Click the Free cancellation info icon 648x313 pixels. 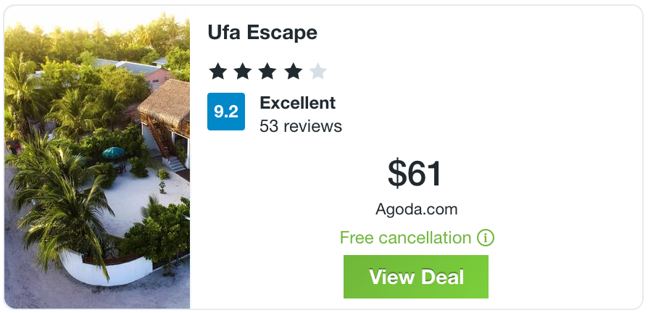[486, 238]
